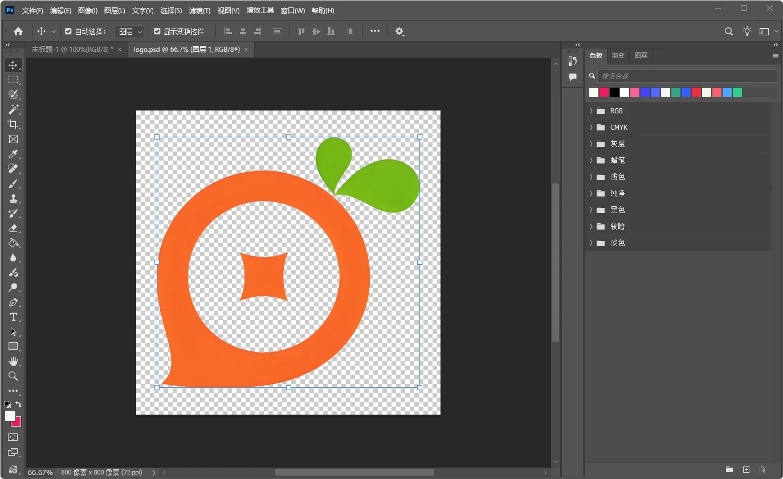Click the 搜索色板 search field
The image size is (783, 479).
pyautogui.click(x=687, y=76)
